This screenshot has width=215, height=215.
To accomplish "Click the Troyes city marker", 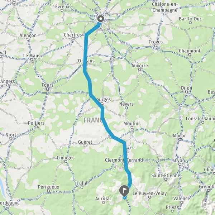I will coord(156,46).
